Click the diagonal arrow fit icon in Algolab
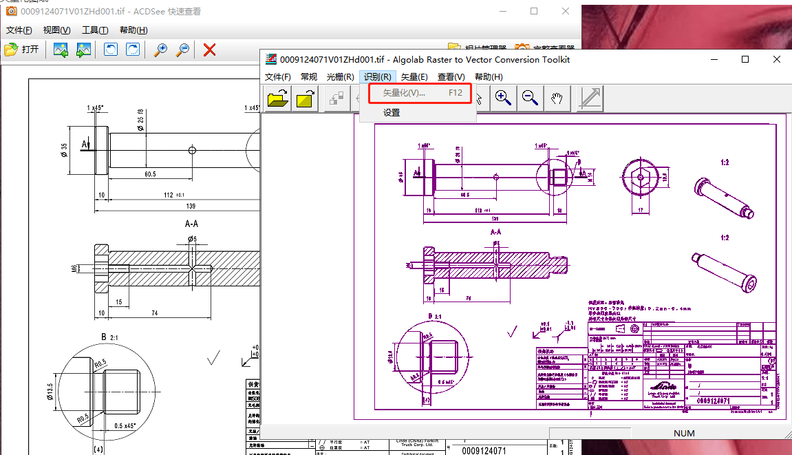792x455 pixels. [x=590, y=98]
